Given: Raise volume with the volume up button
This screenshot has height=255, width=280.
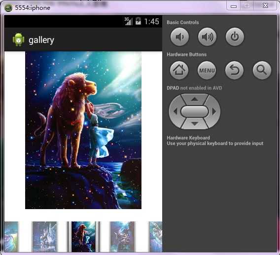Looking at the screenshot, I should (207, 37).
